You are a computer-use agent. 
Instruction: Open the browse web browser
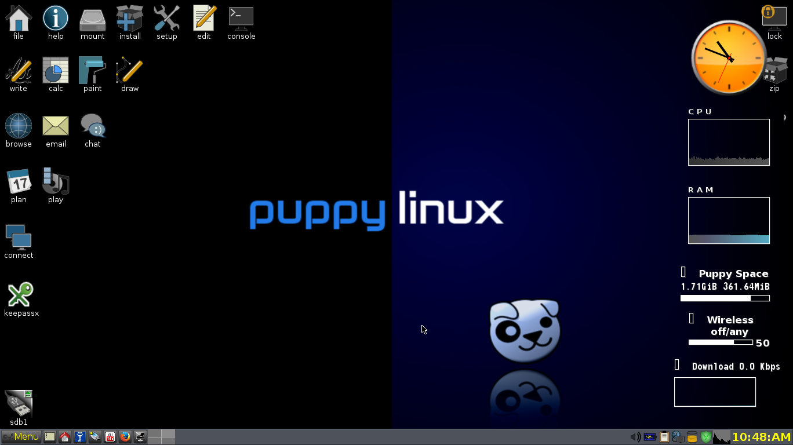click(x=19, y=125)
